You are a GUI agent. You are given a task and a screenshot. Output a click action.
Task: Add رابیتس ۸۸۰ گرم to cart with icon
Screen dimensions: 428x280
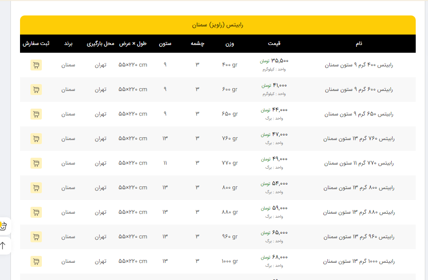pyautogui.click(x=36, y=212)
